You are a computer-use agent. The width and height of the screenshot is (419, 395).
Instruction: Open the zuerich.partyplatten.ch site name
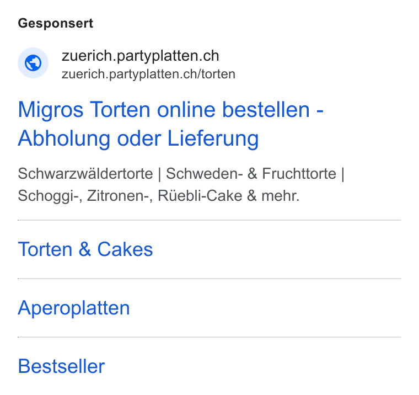tap(140, 56)
